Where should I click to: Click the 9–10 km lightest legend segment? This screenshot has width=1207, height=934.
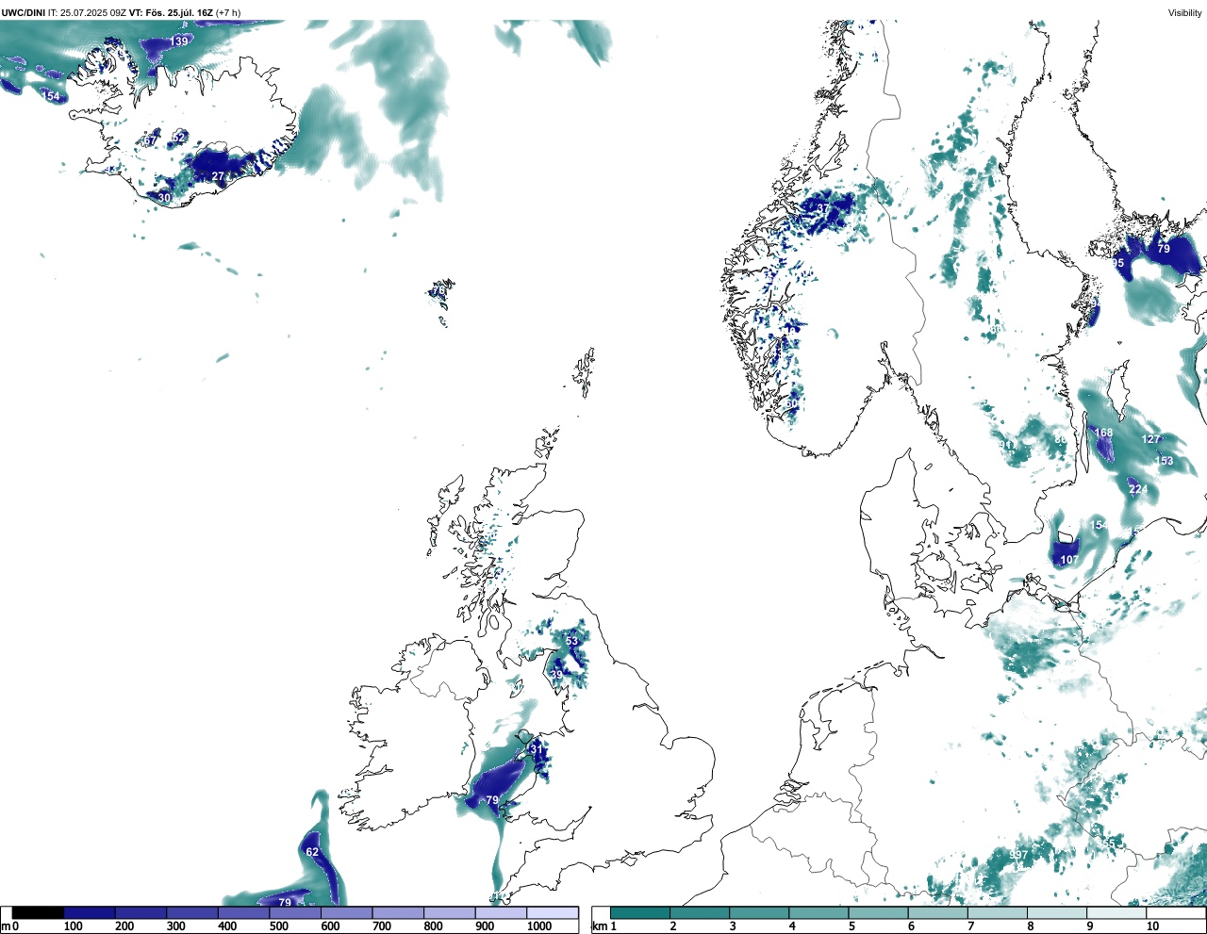coord(1116,912)
